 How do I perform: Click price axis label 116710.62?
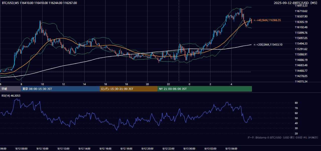click(x=301, y=11)
